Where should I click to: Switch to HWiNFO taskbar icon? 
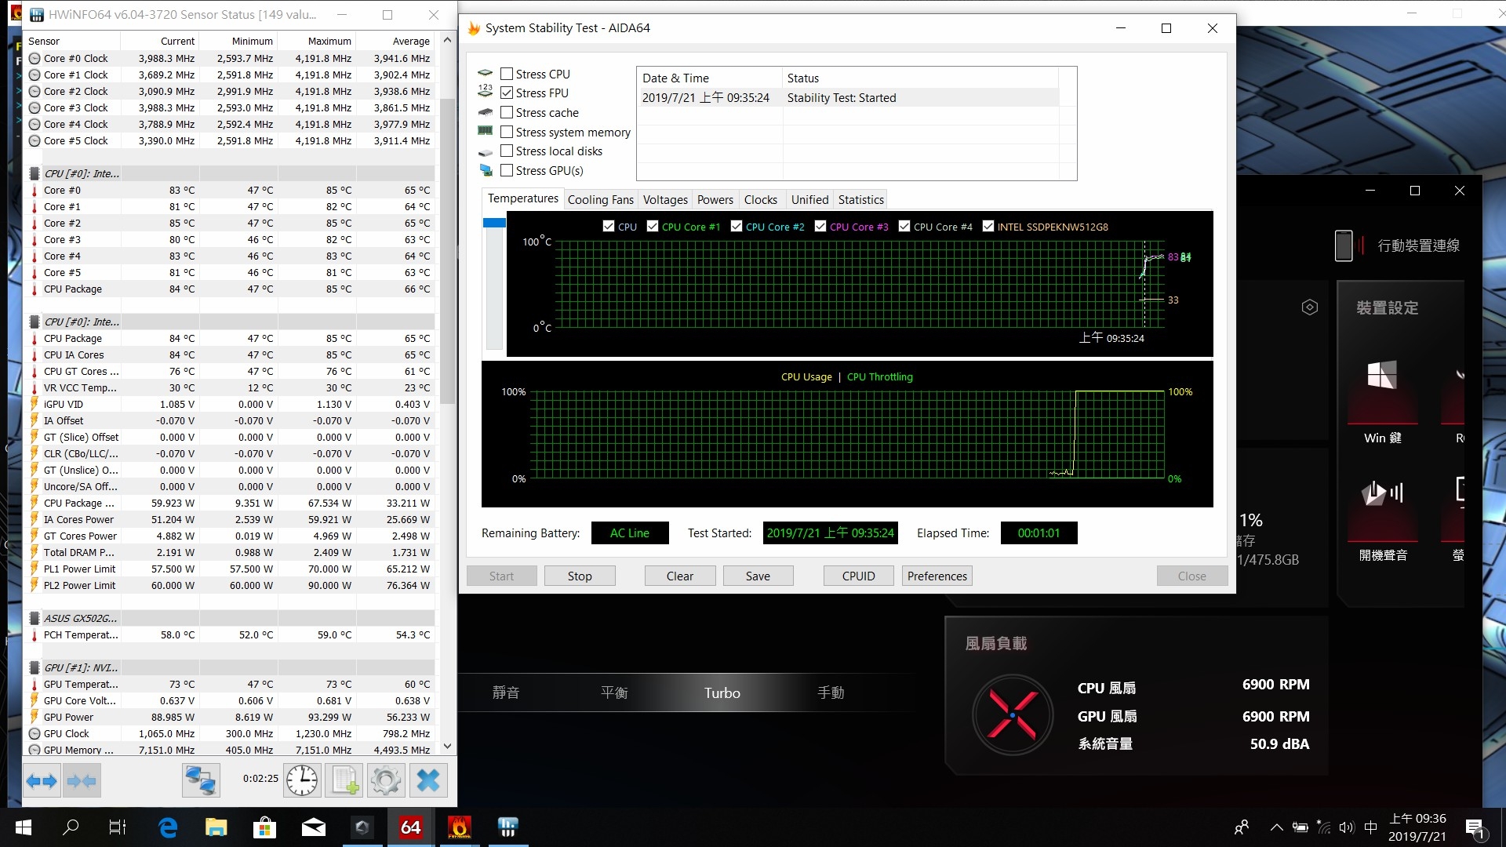[x=507, y=827]
